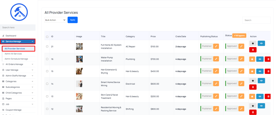
Task: Open Admin Schedule Manage submenu item
Action: [x=16, y=59]
